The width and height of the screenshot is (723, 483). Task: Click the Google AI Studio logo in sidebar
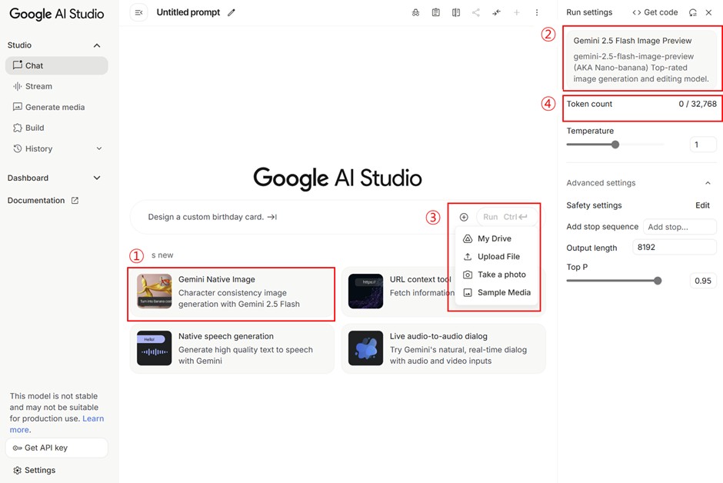click(x=57, y=14)
